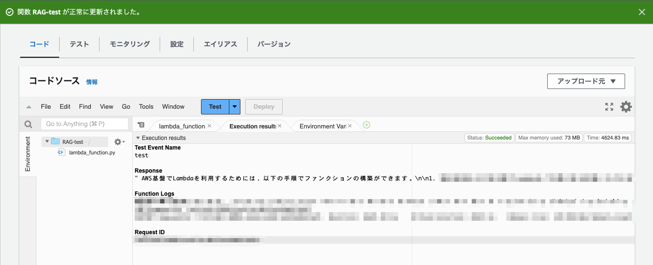The image size is (653, 265).
Task: Add a new tab with the plus icon
Action: pyautogui.click(x=366, y=125)
